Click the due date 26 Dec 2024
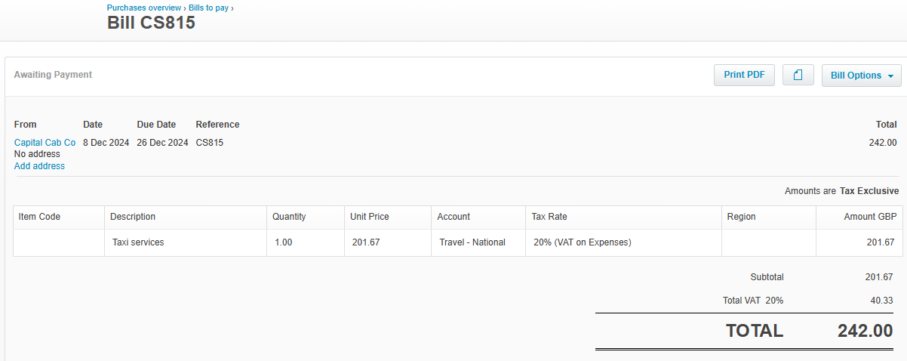This screenshot has height=361, width=907. click(x=162, y=142)
